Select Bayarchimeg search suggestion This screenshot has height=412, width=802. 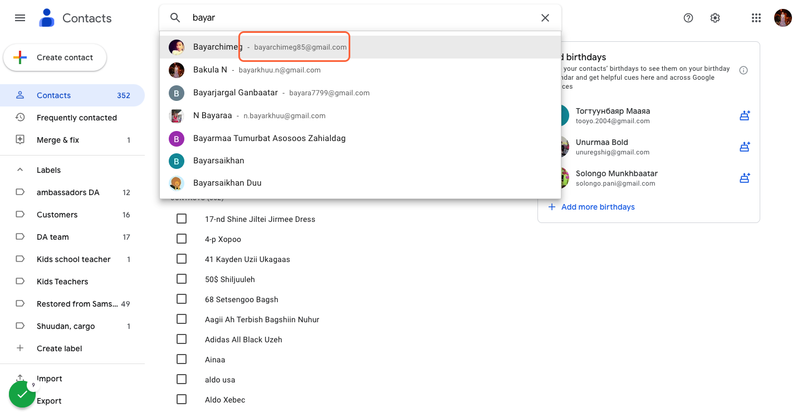click(x=360, y=47)
